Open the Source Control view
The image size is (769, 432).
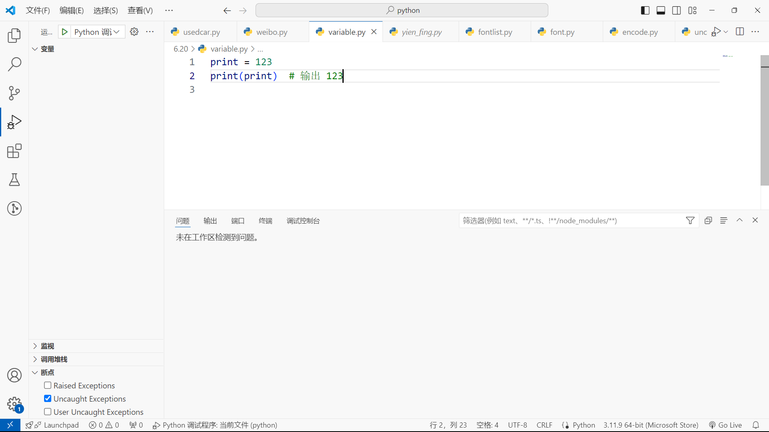click(x=14, y=93)
